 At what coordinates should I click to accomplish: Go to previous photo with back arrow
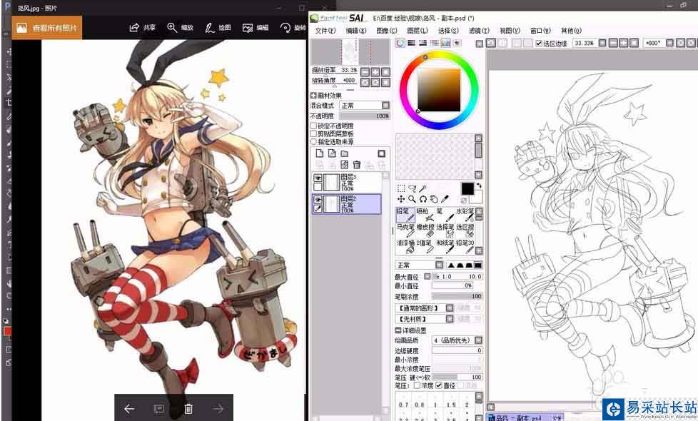[129, 409]
